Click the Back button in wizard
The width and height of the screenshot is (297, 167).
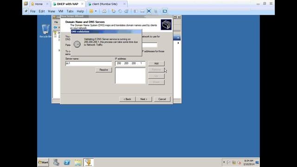(x=127, y=99)
